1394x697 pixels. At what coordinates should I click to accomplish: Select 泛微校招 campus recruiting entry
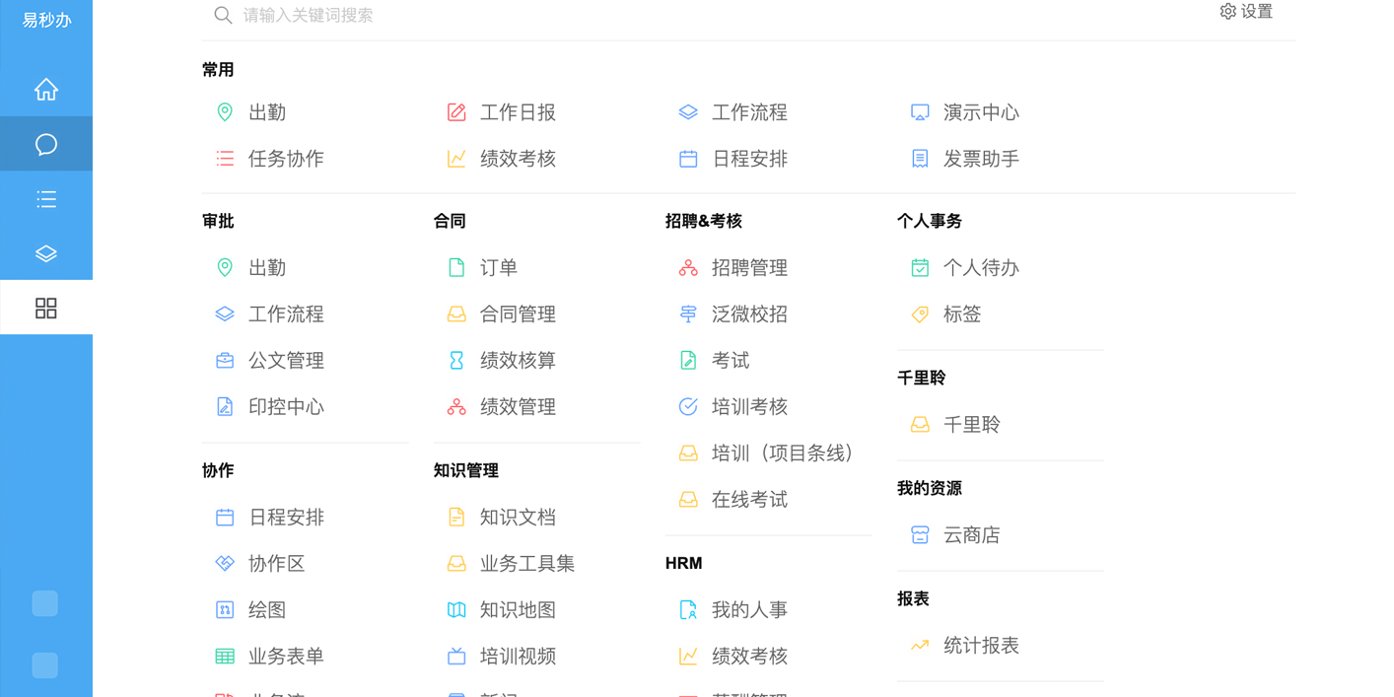[x=748, y=314]
